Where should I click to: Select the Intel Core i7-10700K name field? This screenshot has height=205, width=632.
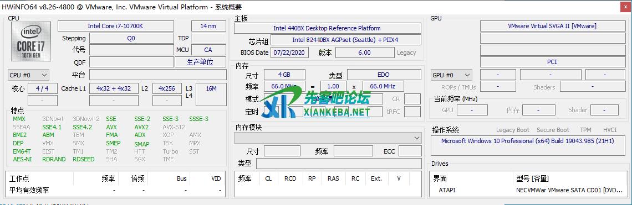click(116, 26)
